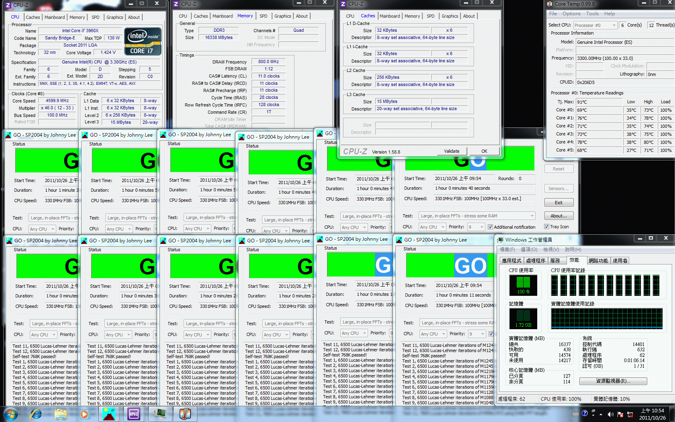675x422 pixels.
Task: Click the SP2004 About... button
Action: point(558,216)
